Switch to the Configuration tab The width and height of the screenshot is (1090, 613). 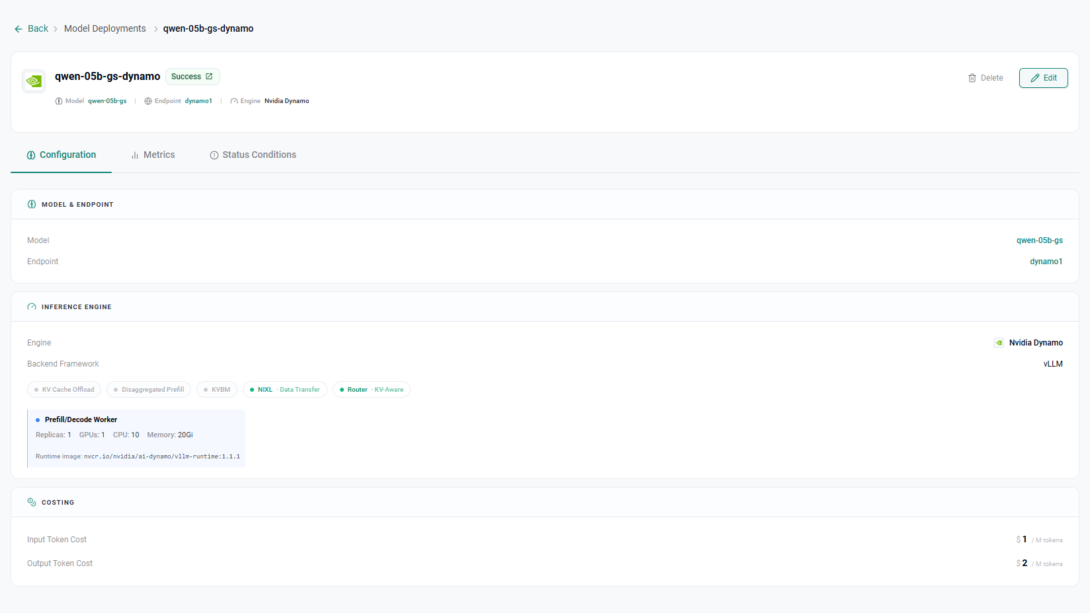[x=62, y=155]
